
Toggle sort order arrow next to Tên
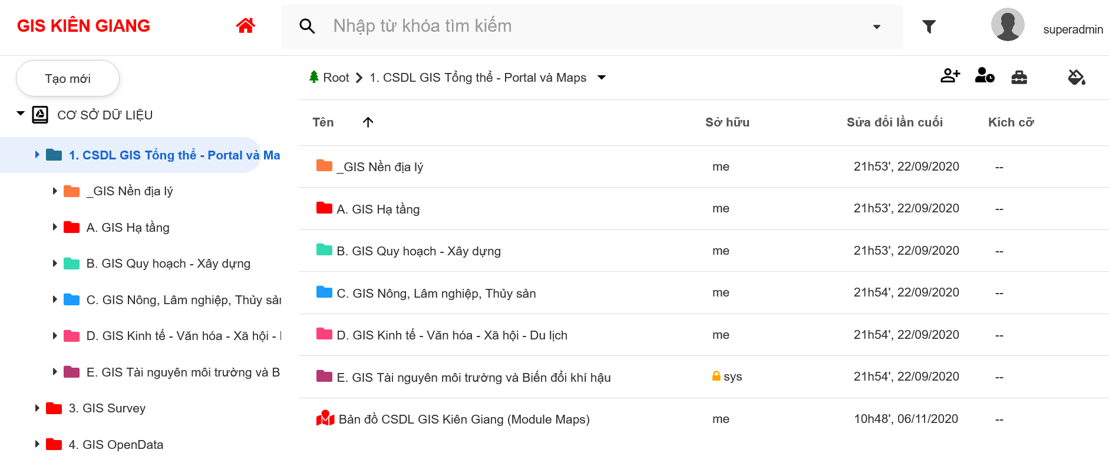coord(368,122)
